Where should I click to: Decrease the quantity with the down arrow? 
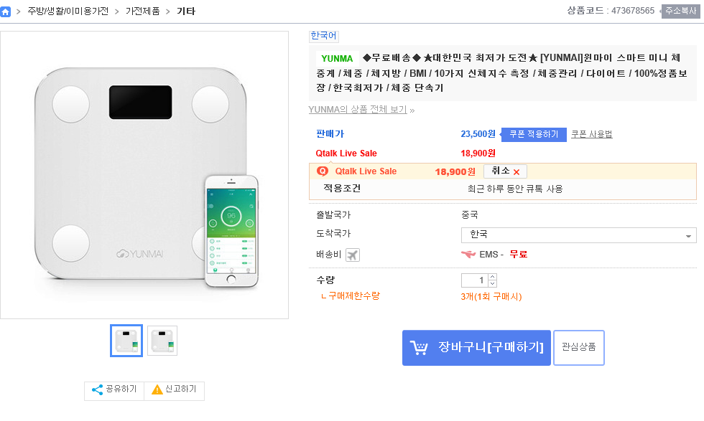coord(492,284)
